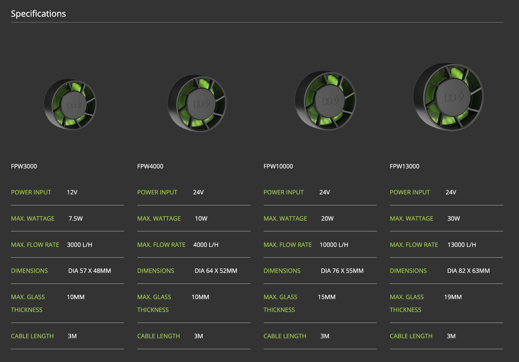Select the FPW10000 pump product image
The image size is (519, 362).
(325, 100)
